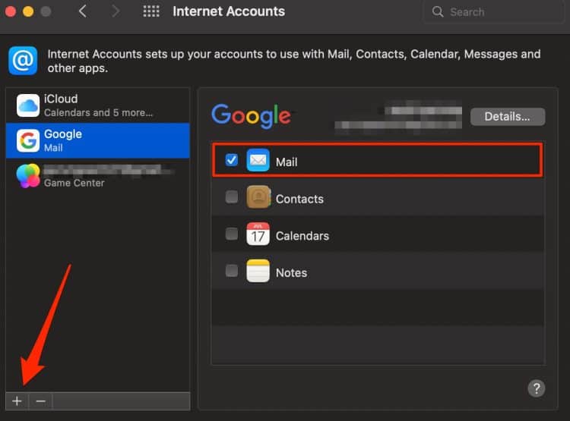Click the Google logo in detail pane
The image size is (570, 421).
click(252, 116)
